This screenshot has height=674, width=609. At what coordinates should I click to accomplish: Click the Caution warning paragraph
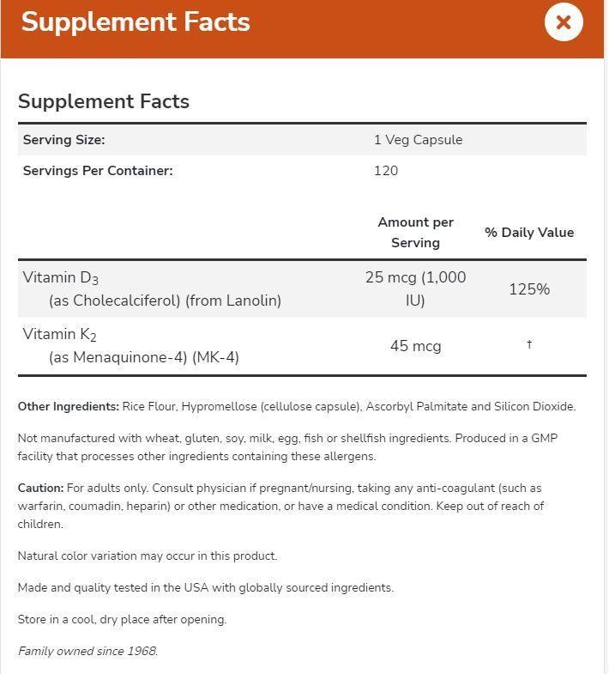[x=280, y=507]
